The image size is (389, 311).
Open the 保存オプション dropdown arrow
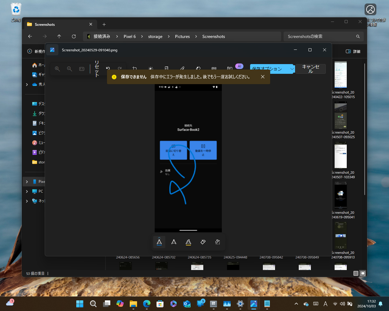[292, 69]
